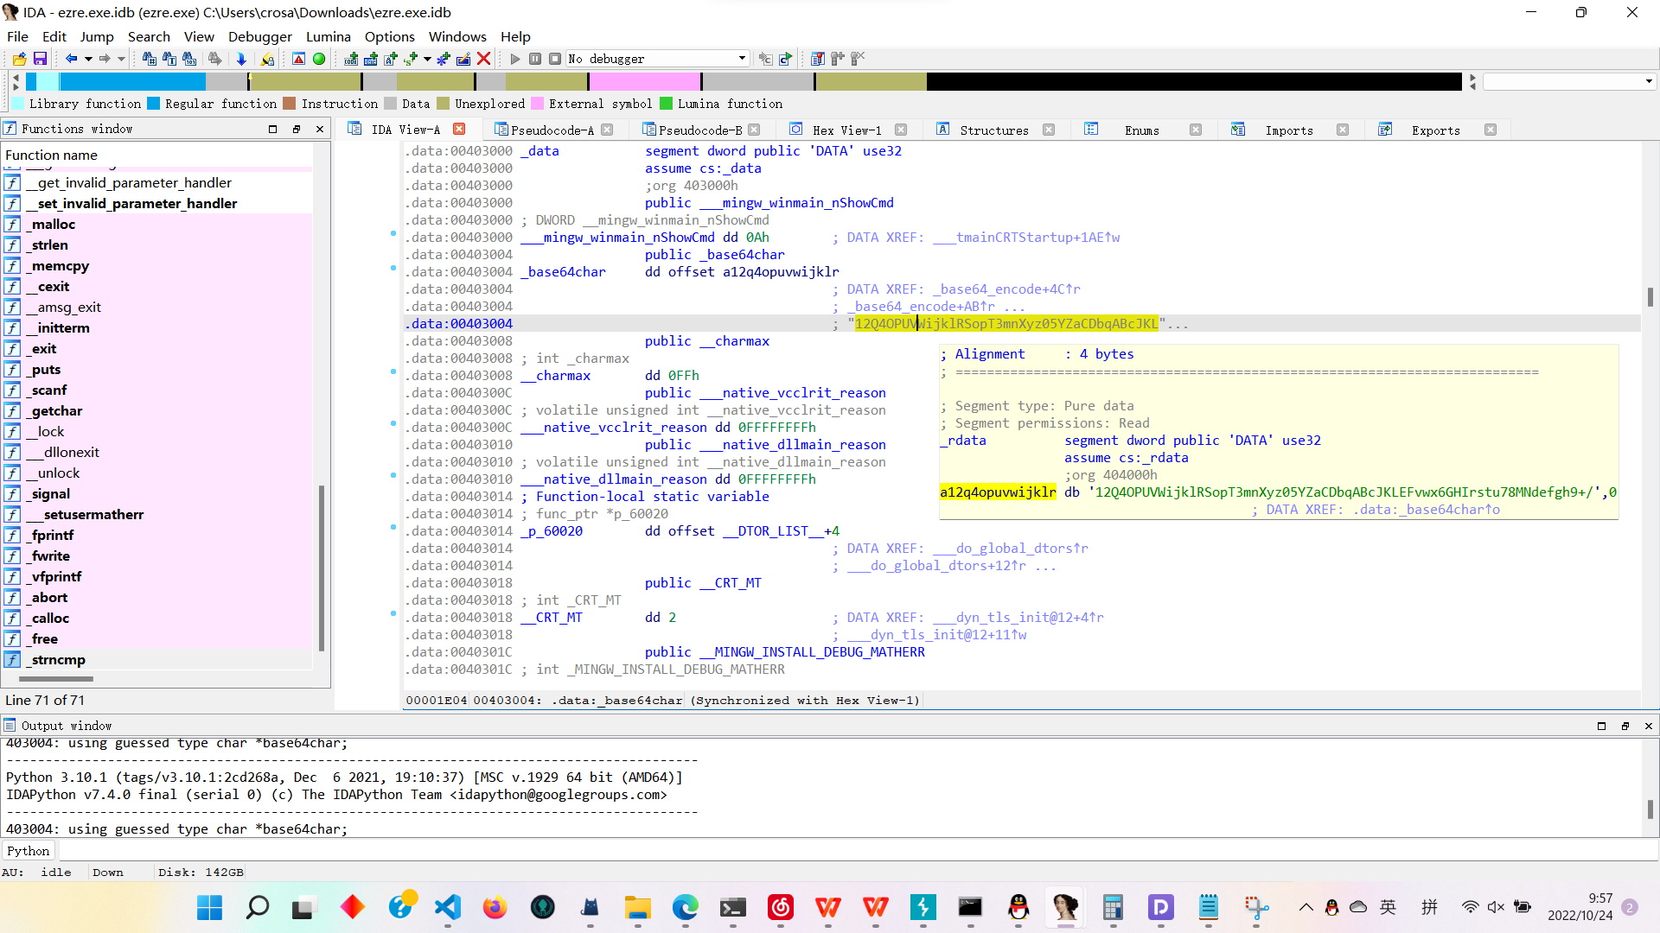Click the ___tmainCRTStartup+1AE xref link
Viewport: 1660px width, 933px height.
[x=1025, y=238]
